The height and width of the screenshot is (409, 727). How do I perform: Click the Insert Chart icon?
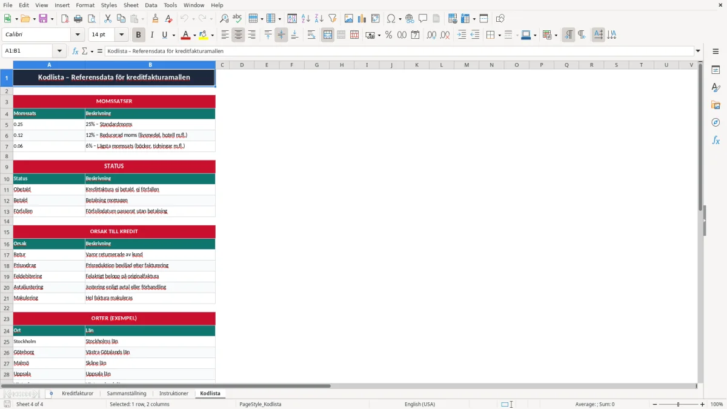[x=362, y=19]
